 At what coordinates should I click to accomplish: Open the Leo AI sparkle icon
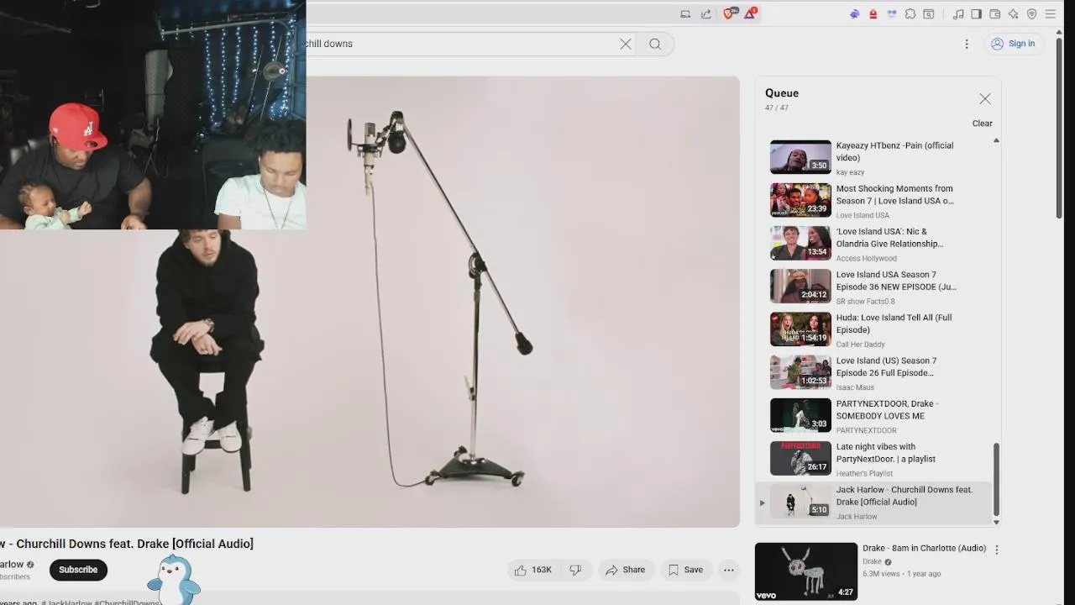point(1014,13)
